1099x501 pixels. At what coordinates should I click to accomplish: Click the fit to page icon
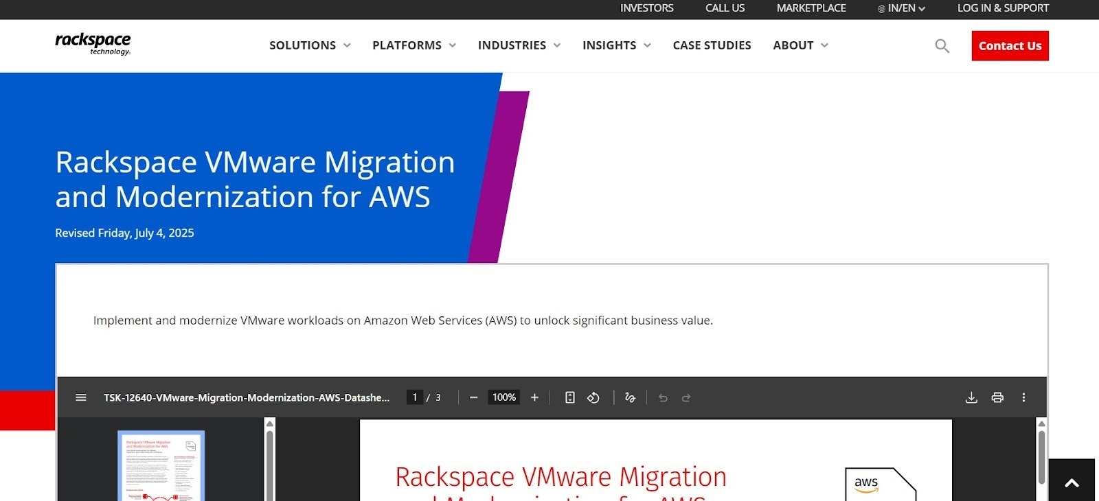click(x=570, y=397)
